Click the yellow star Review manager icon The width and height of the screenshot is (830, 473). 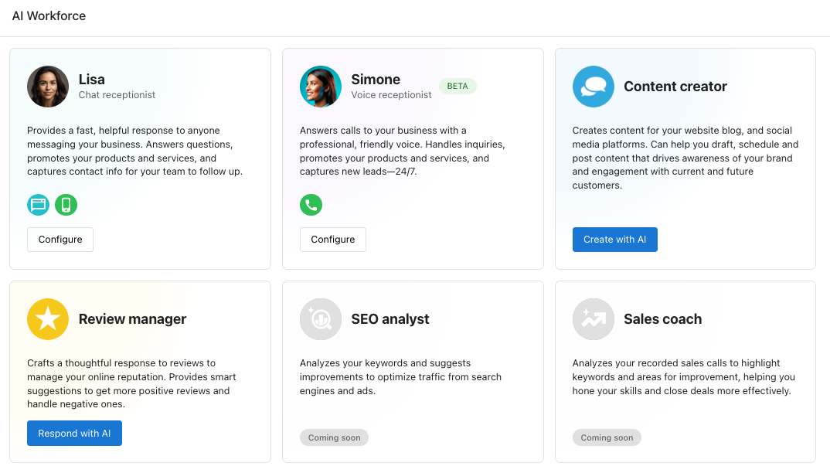48,319
